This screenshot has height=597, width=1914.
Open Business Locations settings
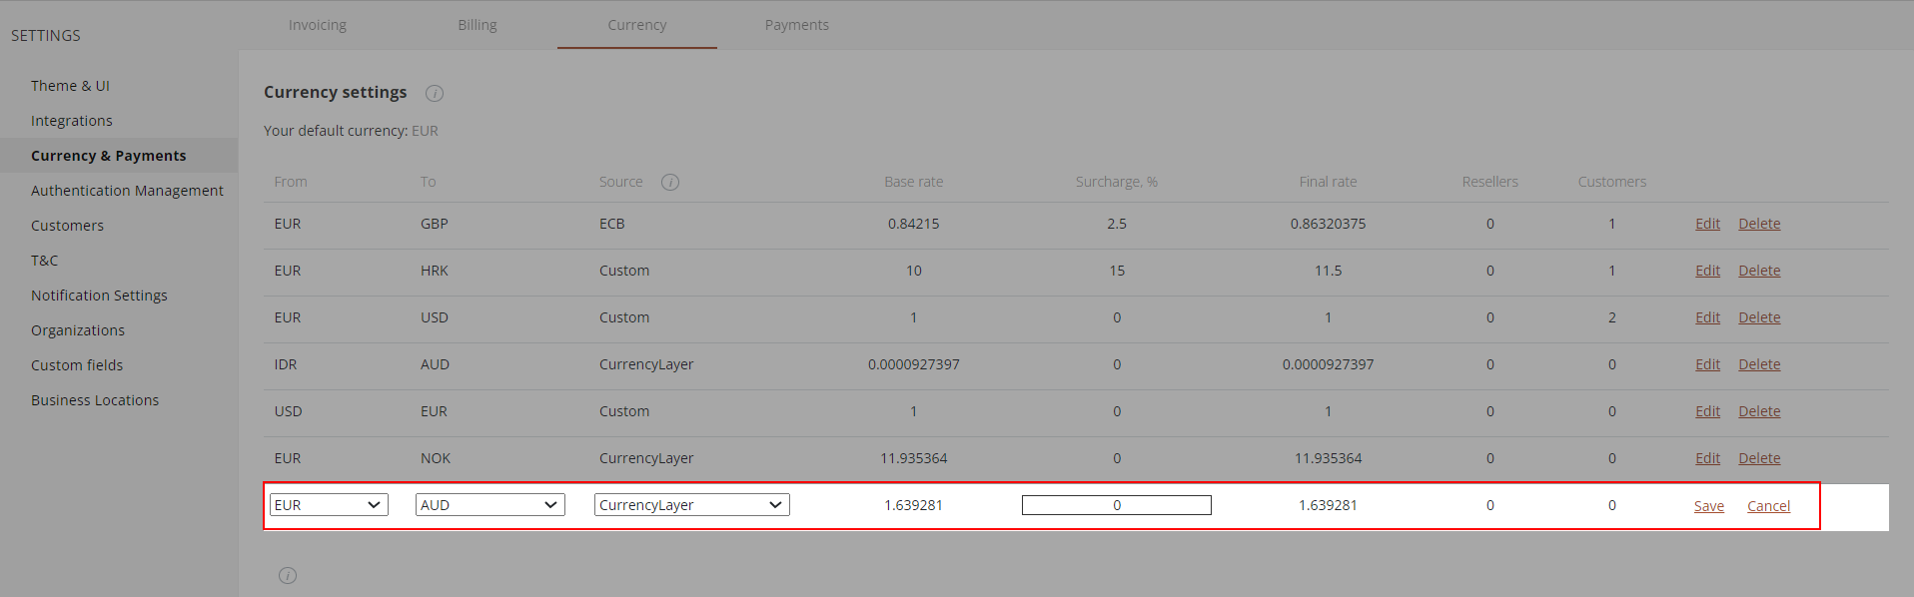[95, 400]
